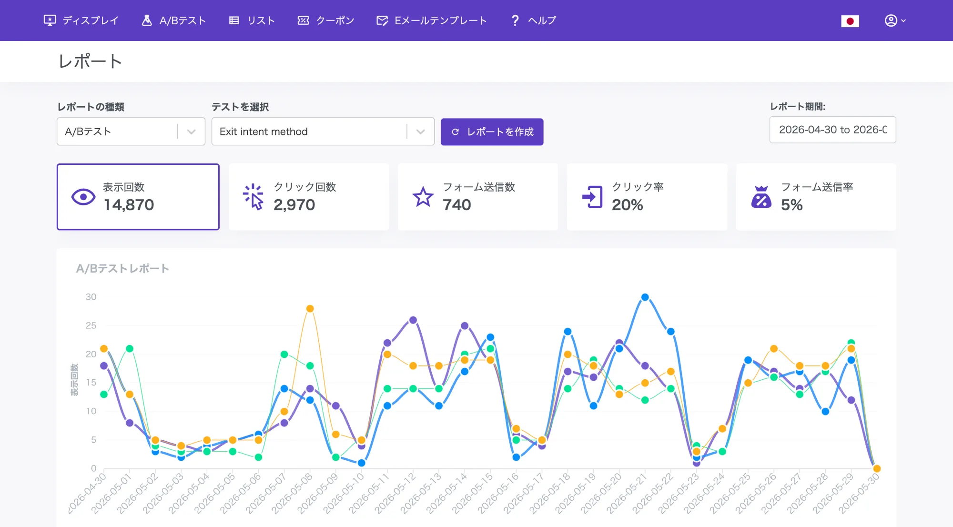Open the Eメールテンプレート menu item
Viewport: 953px width, 527px height.
coord(432,20)
